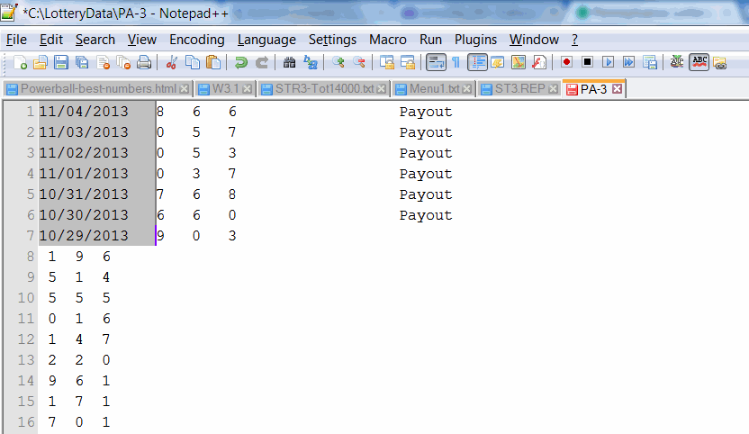
Task: Open the Language menu
Action: [266, 40]
